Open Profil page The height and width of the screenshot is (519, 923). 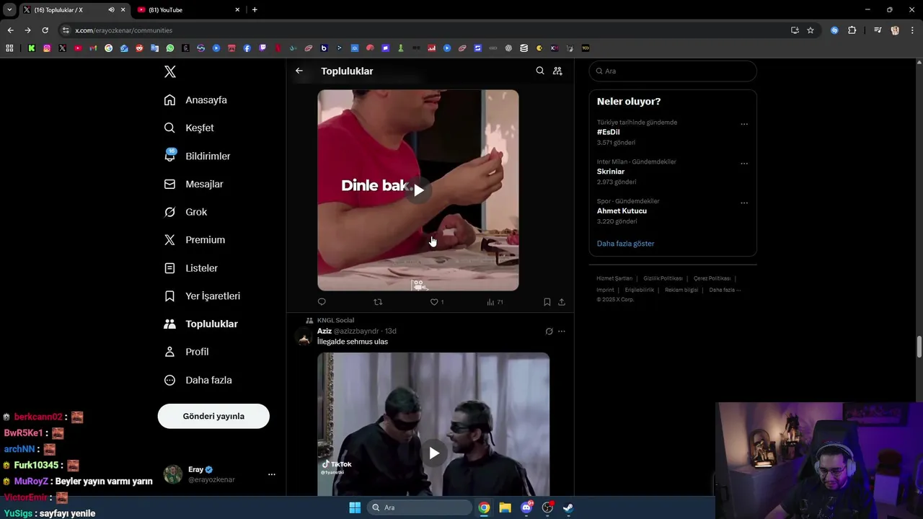186,352
